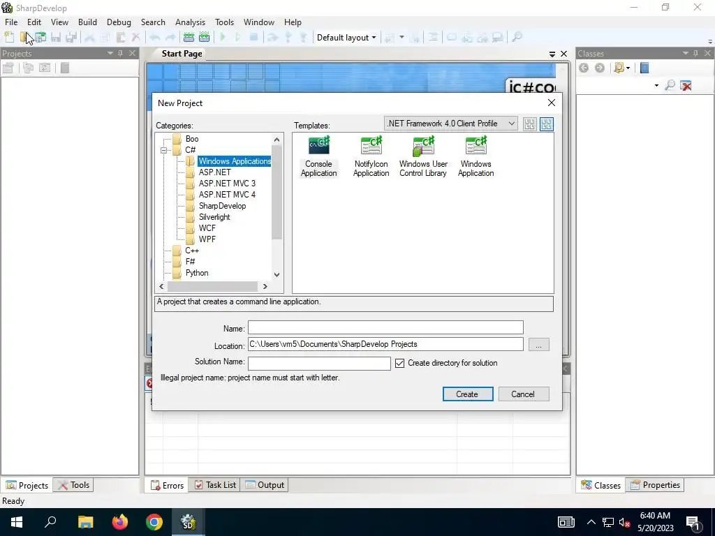
Task: Select the Console Application template
Action: [x=318, y=156]
